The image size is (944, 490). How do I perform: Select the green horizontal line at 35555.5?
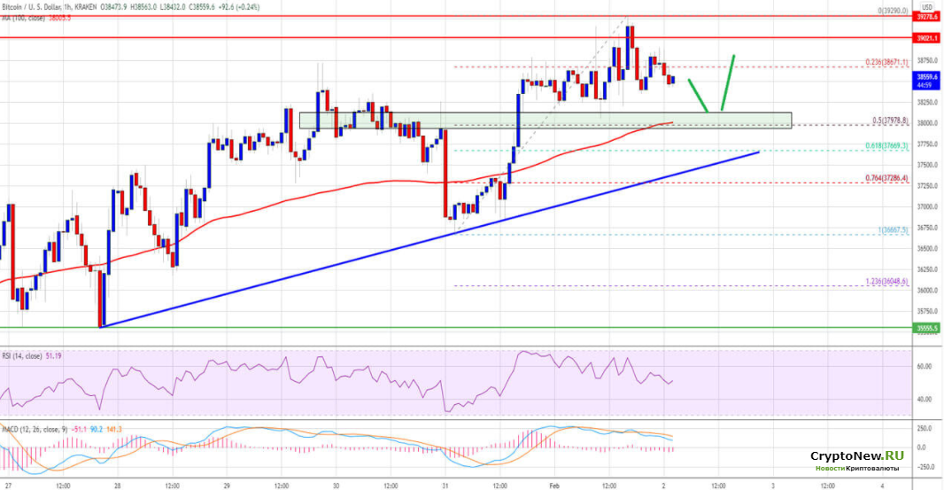458,329
